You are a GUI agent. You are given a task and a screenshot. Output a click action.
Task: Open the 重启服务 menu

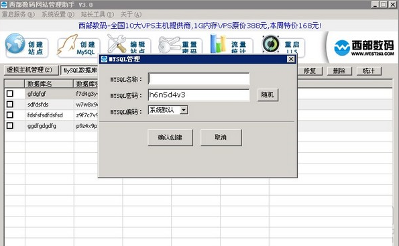18,15
